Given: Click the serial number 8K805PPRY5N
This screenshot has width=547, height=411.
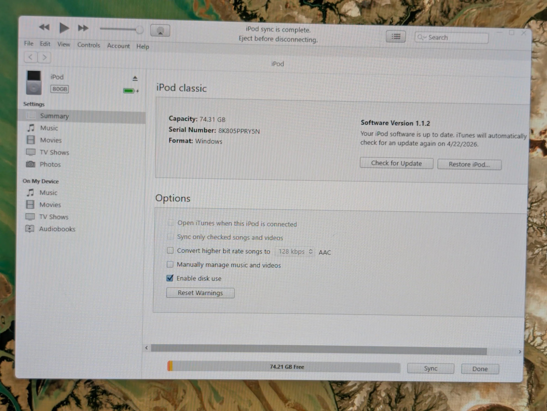Looking at the screenshot, I should point(239,131).
